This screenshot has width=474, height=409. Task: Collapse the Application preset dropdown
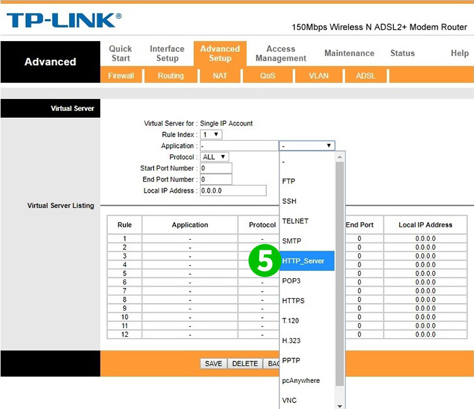[x=307, y=146]
